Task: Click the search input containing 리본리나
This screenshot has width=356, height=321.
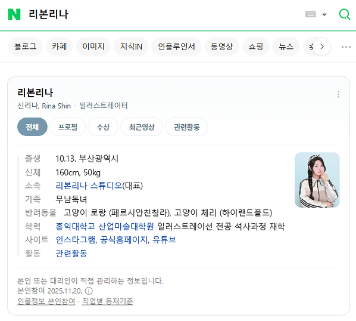Action: (159, 14)
